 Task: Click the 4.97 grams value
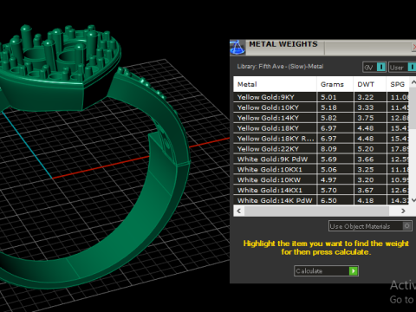[328, 180]
